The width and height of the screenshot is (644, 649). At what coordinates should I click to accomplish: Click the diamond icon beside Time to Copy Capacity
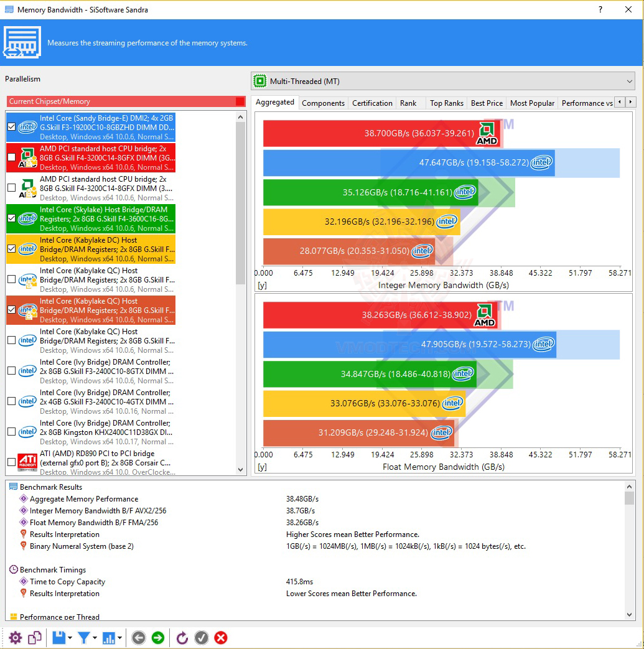click(x=24, y=582)
